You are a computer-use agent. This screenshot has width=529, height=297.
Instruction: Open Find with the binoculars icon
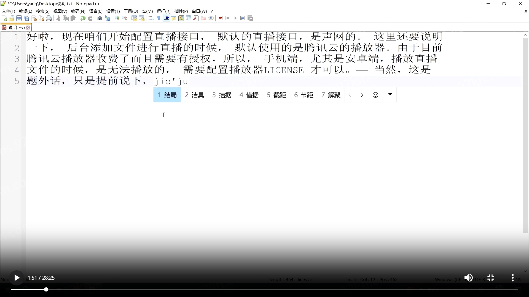tap(100, 18)
